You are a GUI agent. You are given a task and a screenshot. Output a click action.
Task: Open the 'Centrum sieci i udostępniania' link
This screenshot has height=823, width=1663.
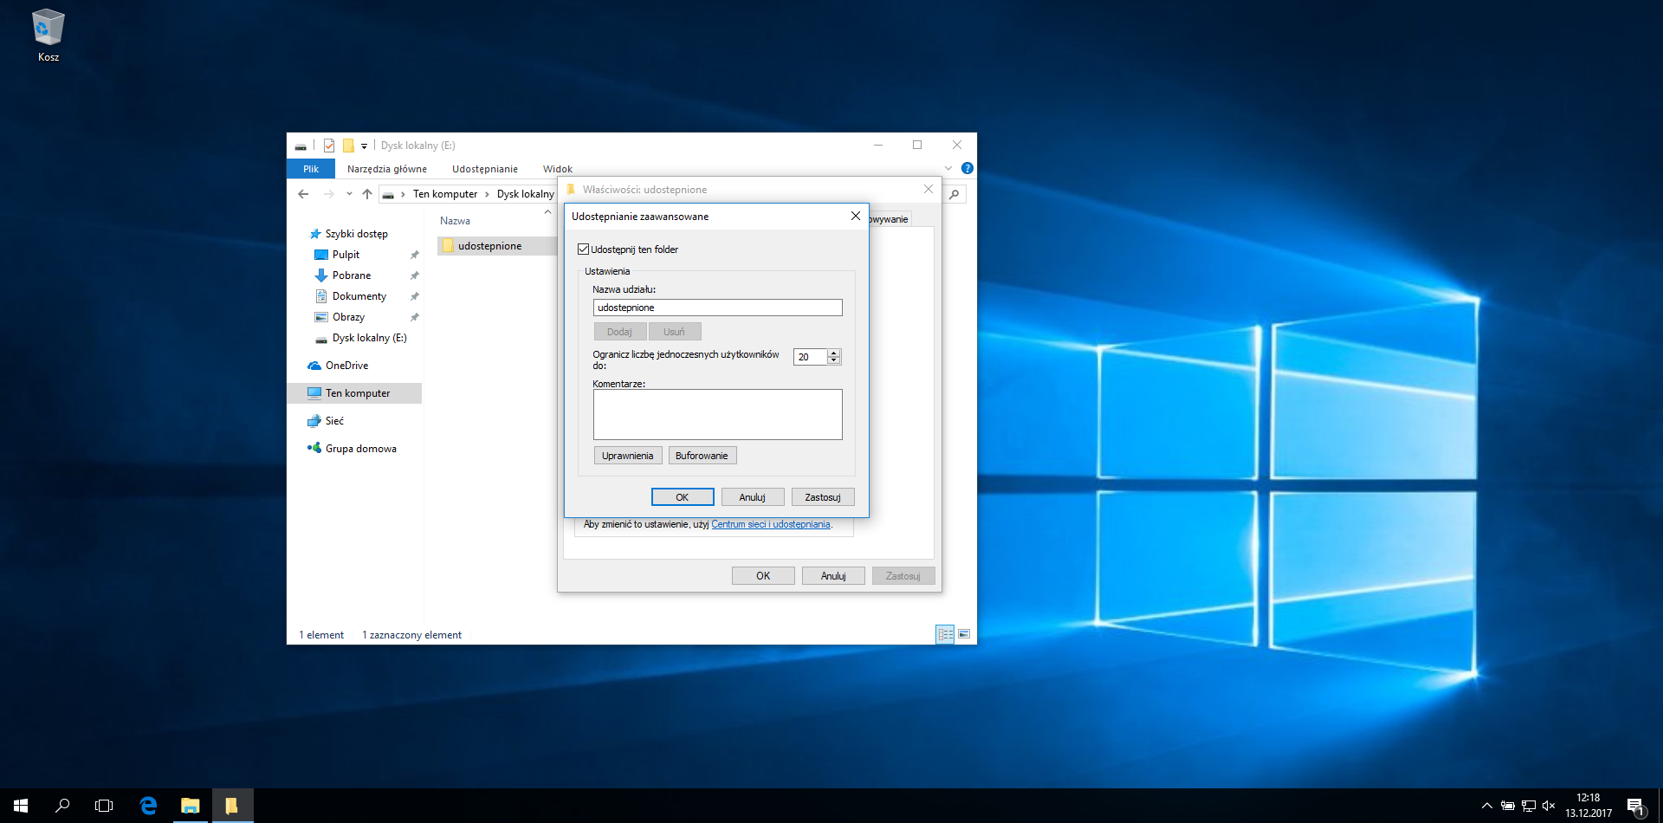[x=770, y=524]
